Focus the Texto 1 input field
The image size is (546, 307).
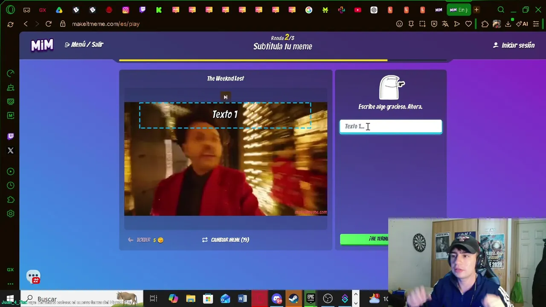(391, 127)
